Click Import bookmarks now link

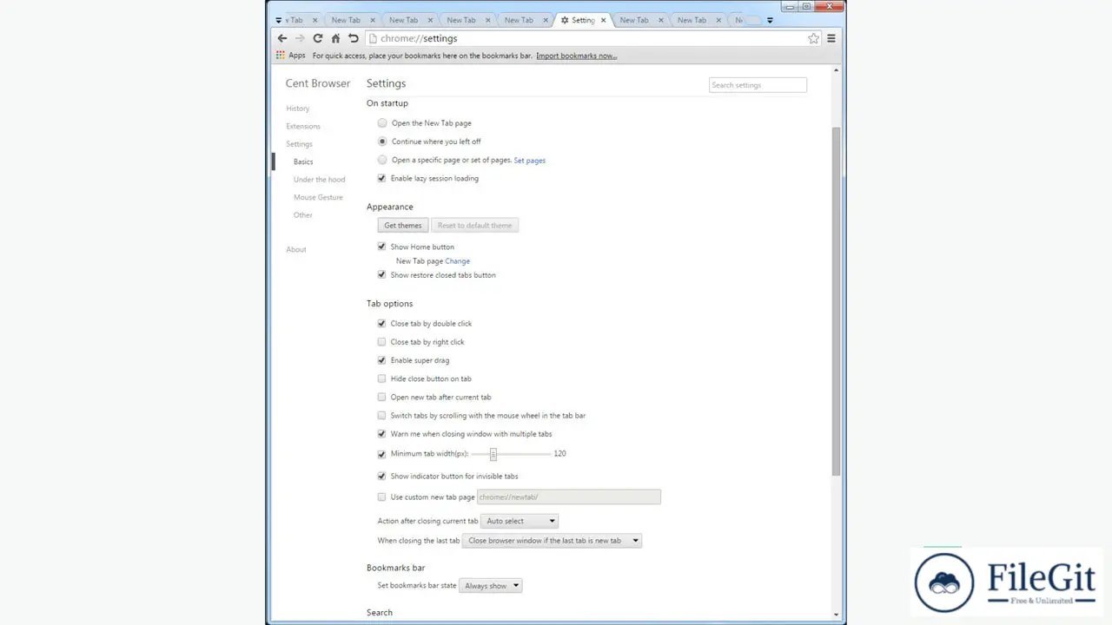tap(577, 56)
